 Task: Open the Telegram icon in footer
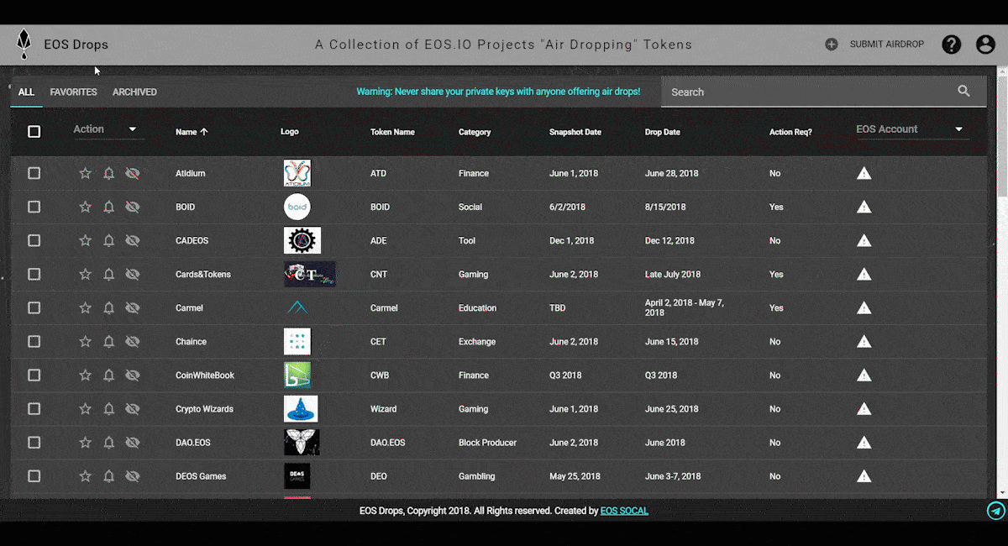point(995,510)
